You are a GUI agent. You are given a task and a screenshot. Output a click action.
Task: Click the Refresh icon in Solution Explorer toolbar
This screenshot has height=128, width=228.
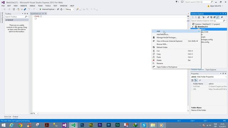click(211, 17)
